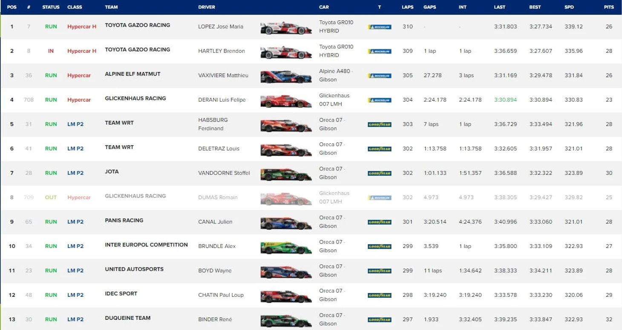Click Goodyear logo in HABSBURG row
Image resolution: width=622 pixels, height=330 pixels.
click(379, 125)
